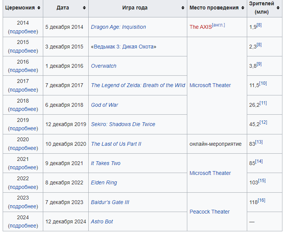Click the Зрителей (млн) column header label
Image resolution: width=287 pixels, height=237 pixels.
(x=262, y=8)
